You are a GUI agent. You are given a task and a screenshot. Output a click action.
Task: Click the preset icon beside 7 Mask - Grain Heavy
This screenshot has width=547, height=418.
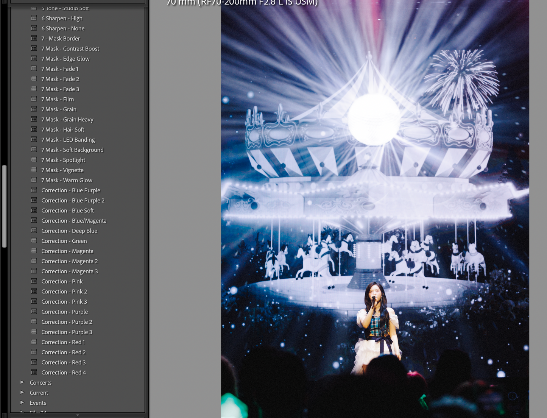coord(34,119)
